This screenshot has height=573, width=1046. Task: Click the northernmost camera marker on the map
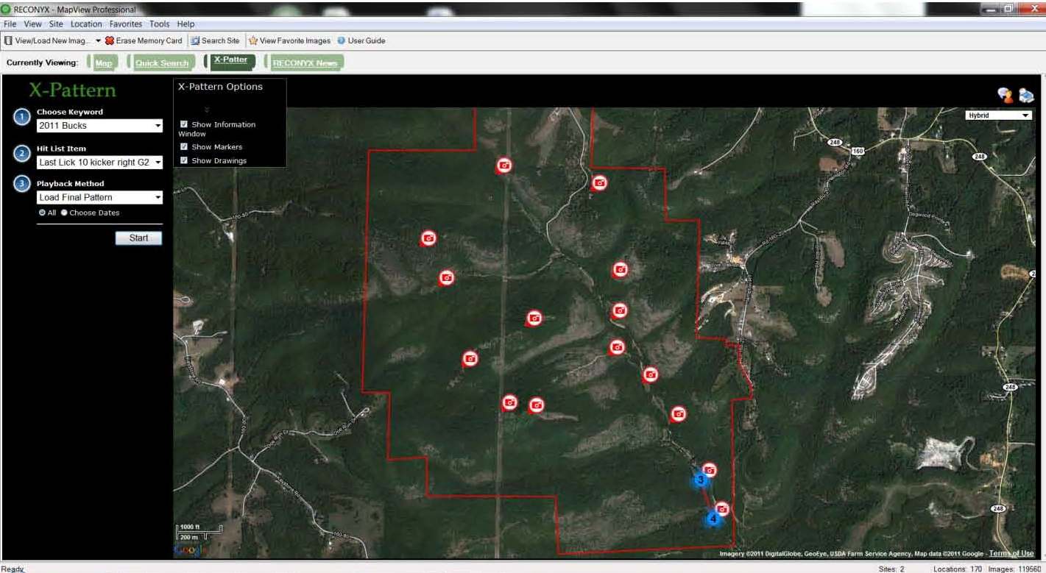tap(503, 166)
